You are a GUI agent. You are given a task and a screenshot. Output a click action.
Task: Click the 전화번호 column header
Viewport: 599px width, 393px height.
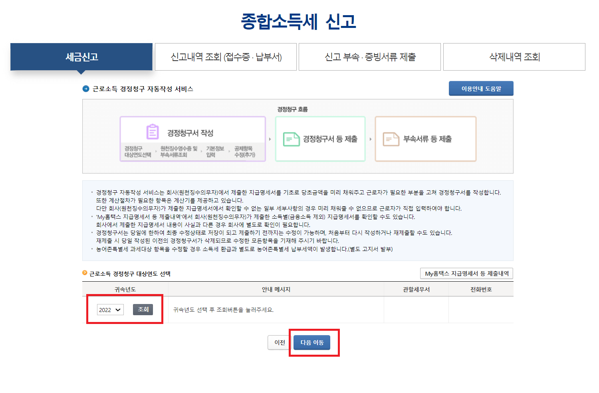tap(481, 289)
